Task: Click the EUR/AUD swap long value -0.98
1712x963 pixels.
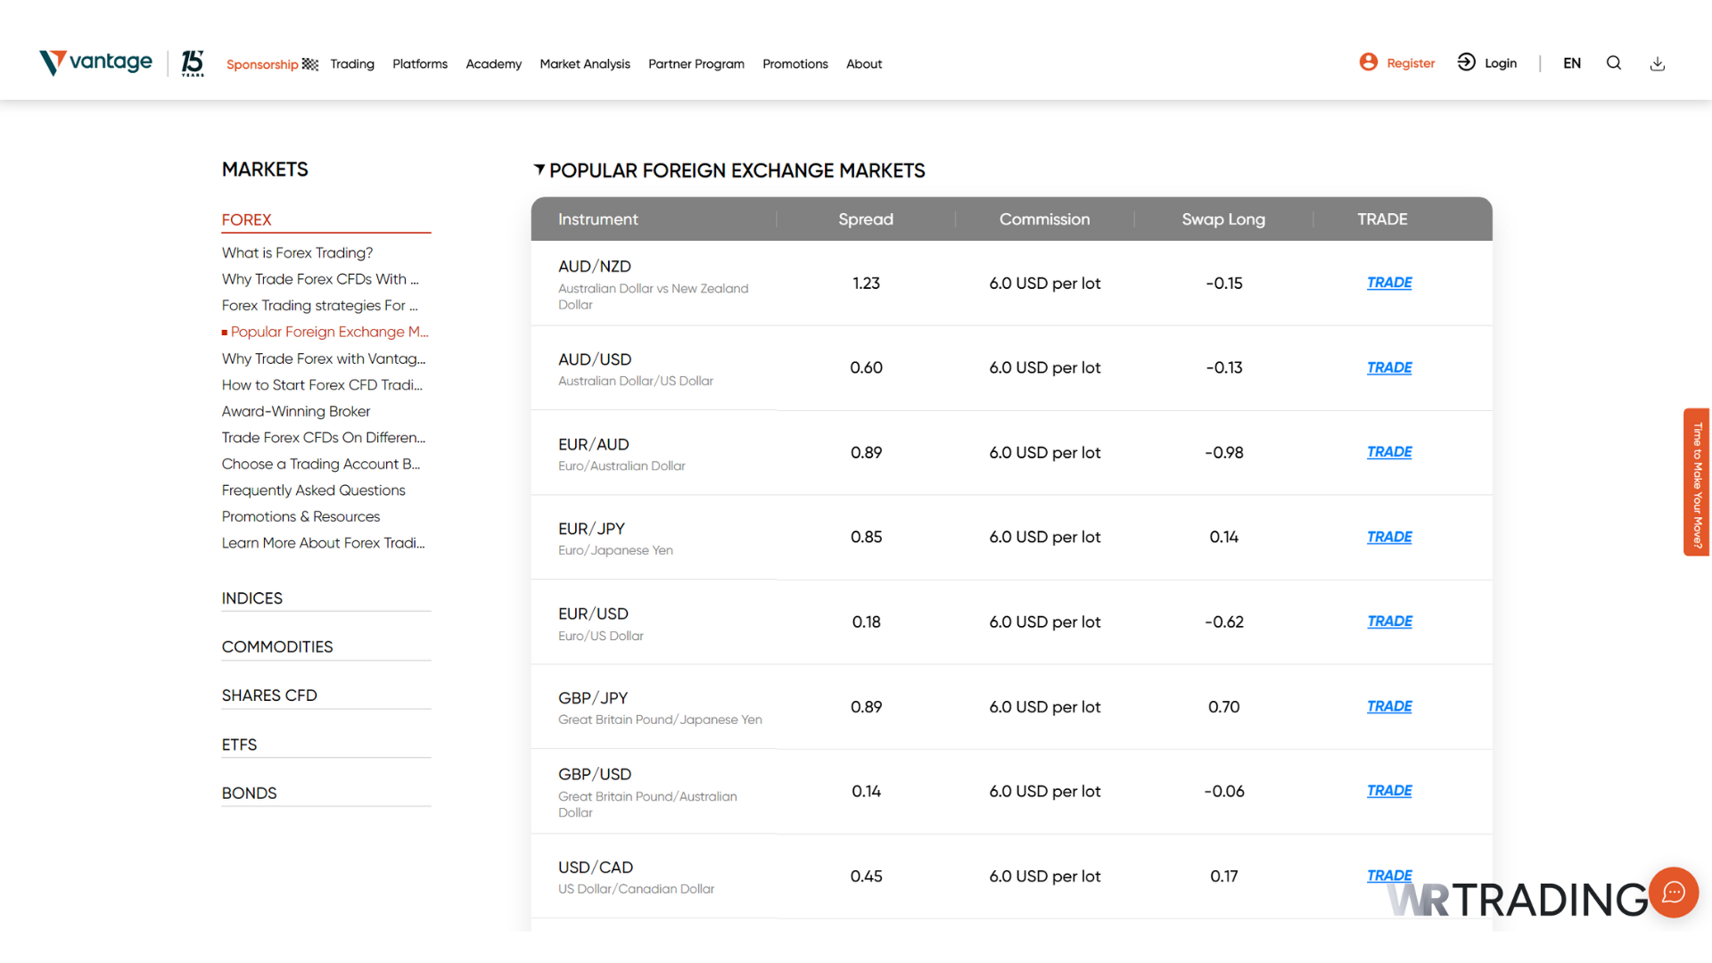Action: (1224, 453)
